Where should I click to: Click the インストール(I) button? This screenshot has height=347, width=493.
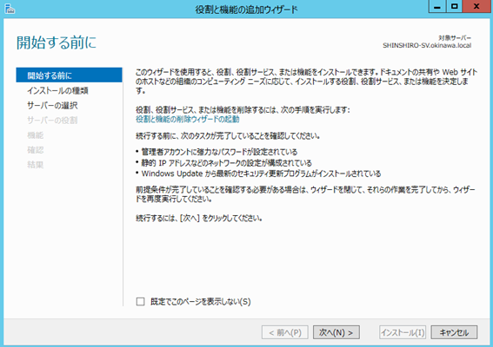403,332
